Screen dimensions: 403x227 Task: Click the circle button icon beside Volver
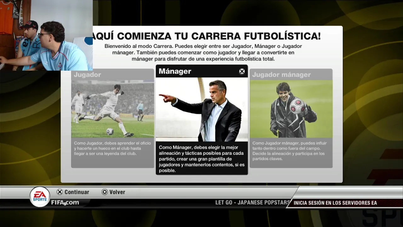pyautogui.click(x=105, y=192)
